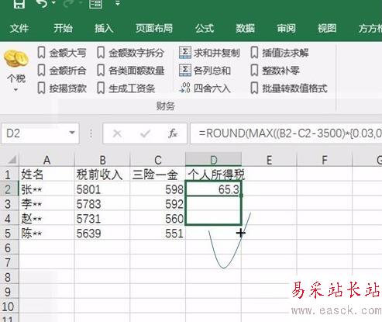Select row 5 header
The width and height of the screenshot is (382, 322).
[x=9, y=234]
